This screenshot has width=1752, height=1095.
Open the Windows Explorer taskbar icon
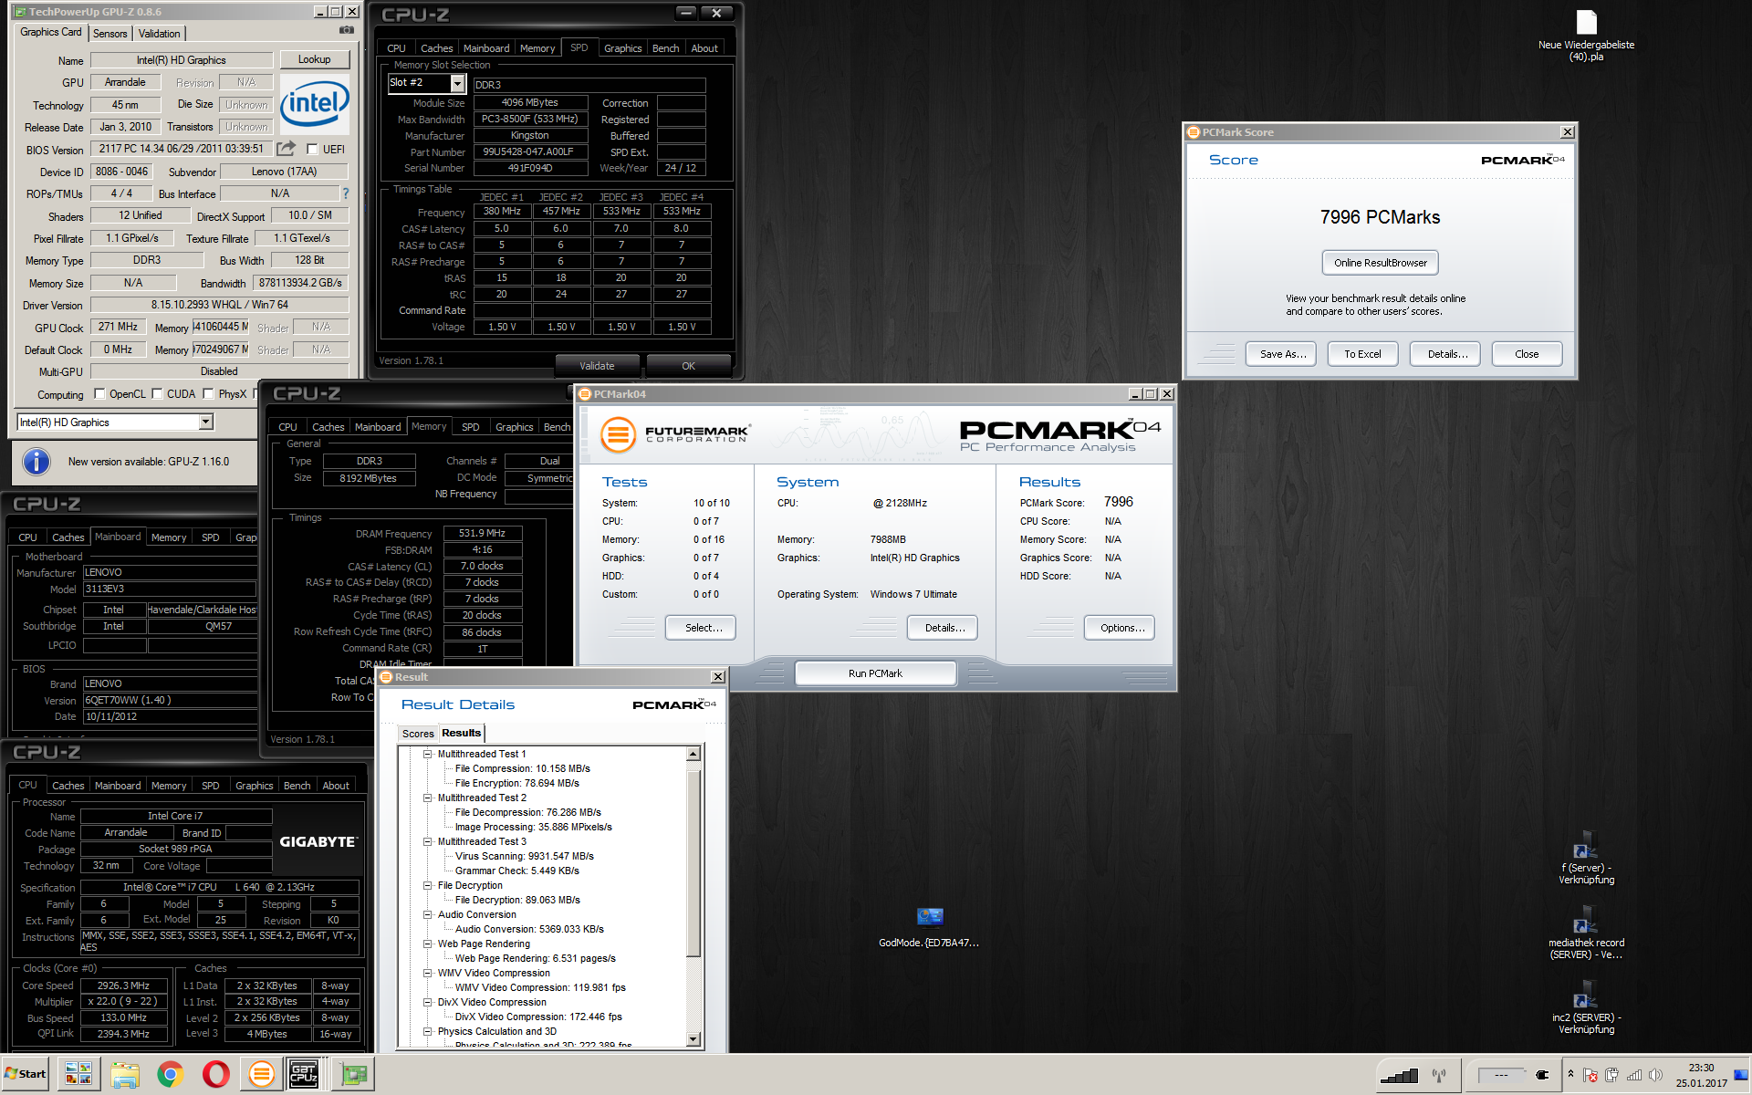pyautogui.click(x=124, y=1075)
